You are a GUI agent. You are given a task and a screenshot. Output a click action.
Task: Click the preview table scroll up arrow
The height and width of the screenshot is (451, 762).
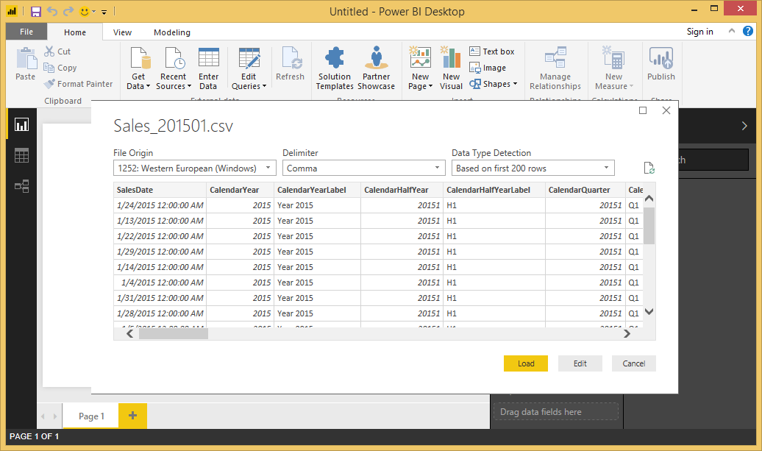tap(649, 199)
